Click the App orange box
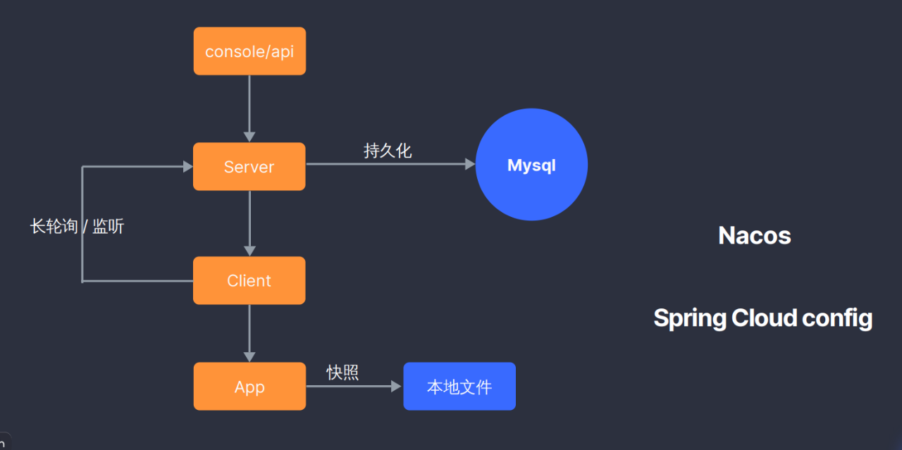 249,387
